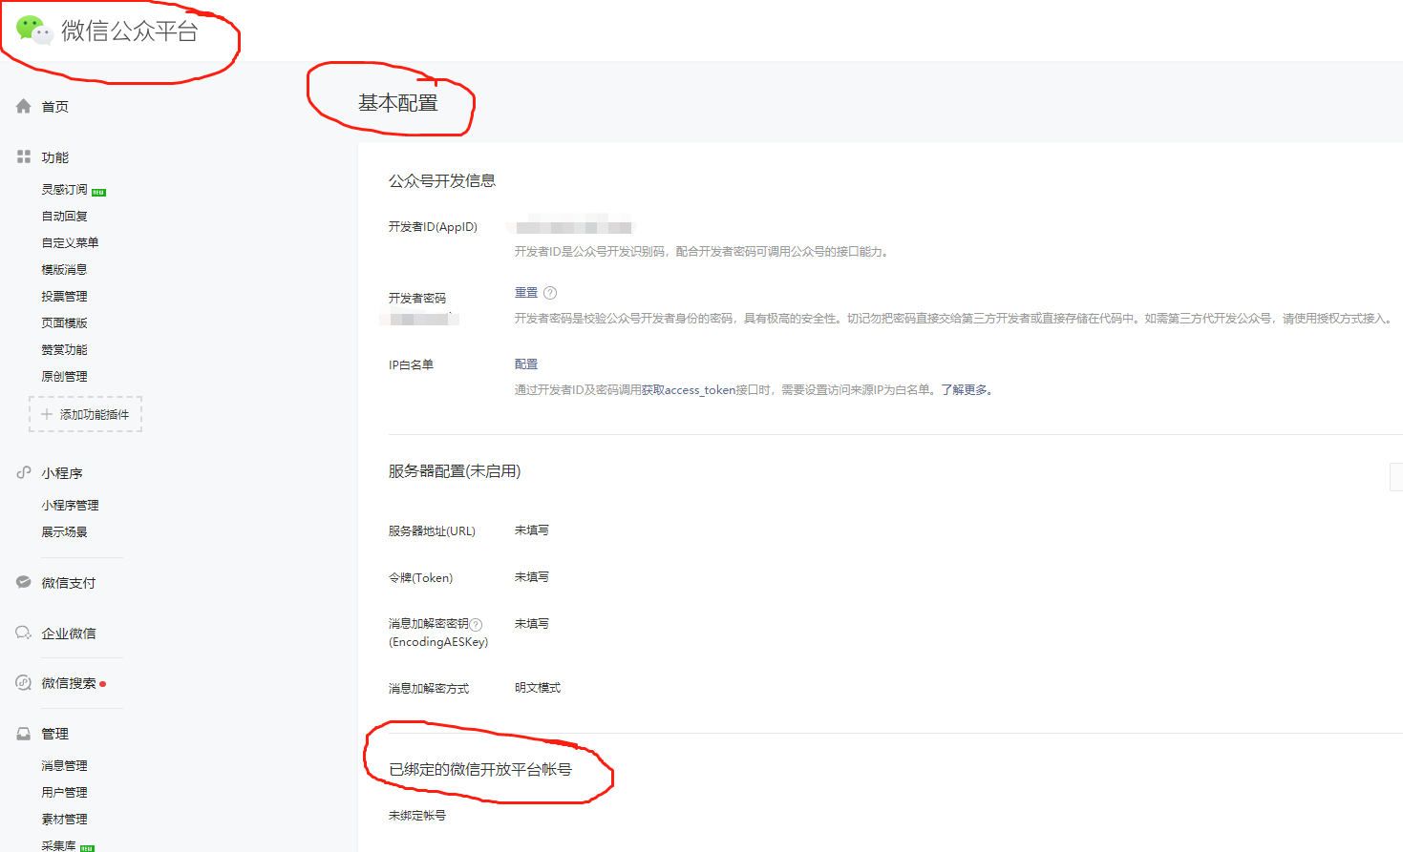Click the 基本配置 page heading
The width and height of the screenshot is (1403, 852).
coord(398,103)
